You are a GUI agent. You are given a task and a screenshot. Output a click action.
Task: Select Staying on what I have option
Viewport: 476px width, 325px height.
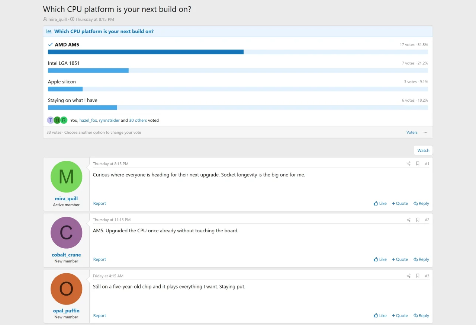238,103
